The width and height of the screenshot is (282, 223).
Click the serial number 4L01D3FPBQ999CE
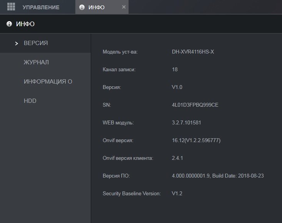[195, 105]
